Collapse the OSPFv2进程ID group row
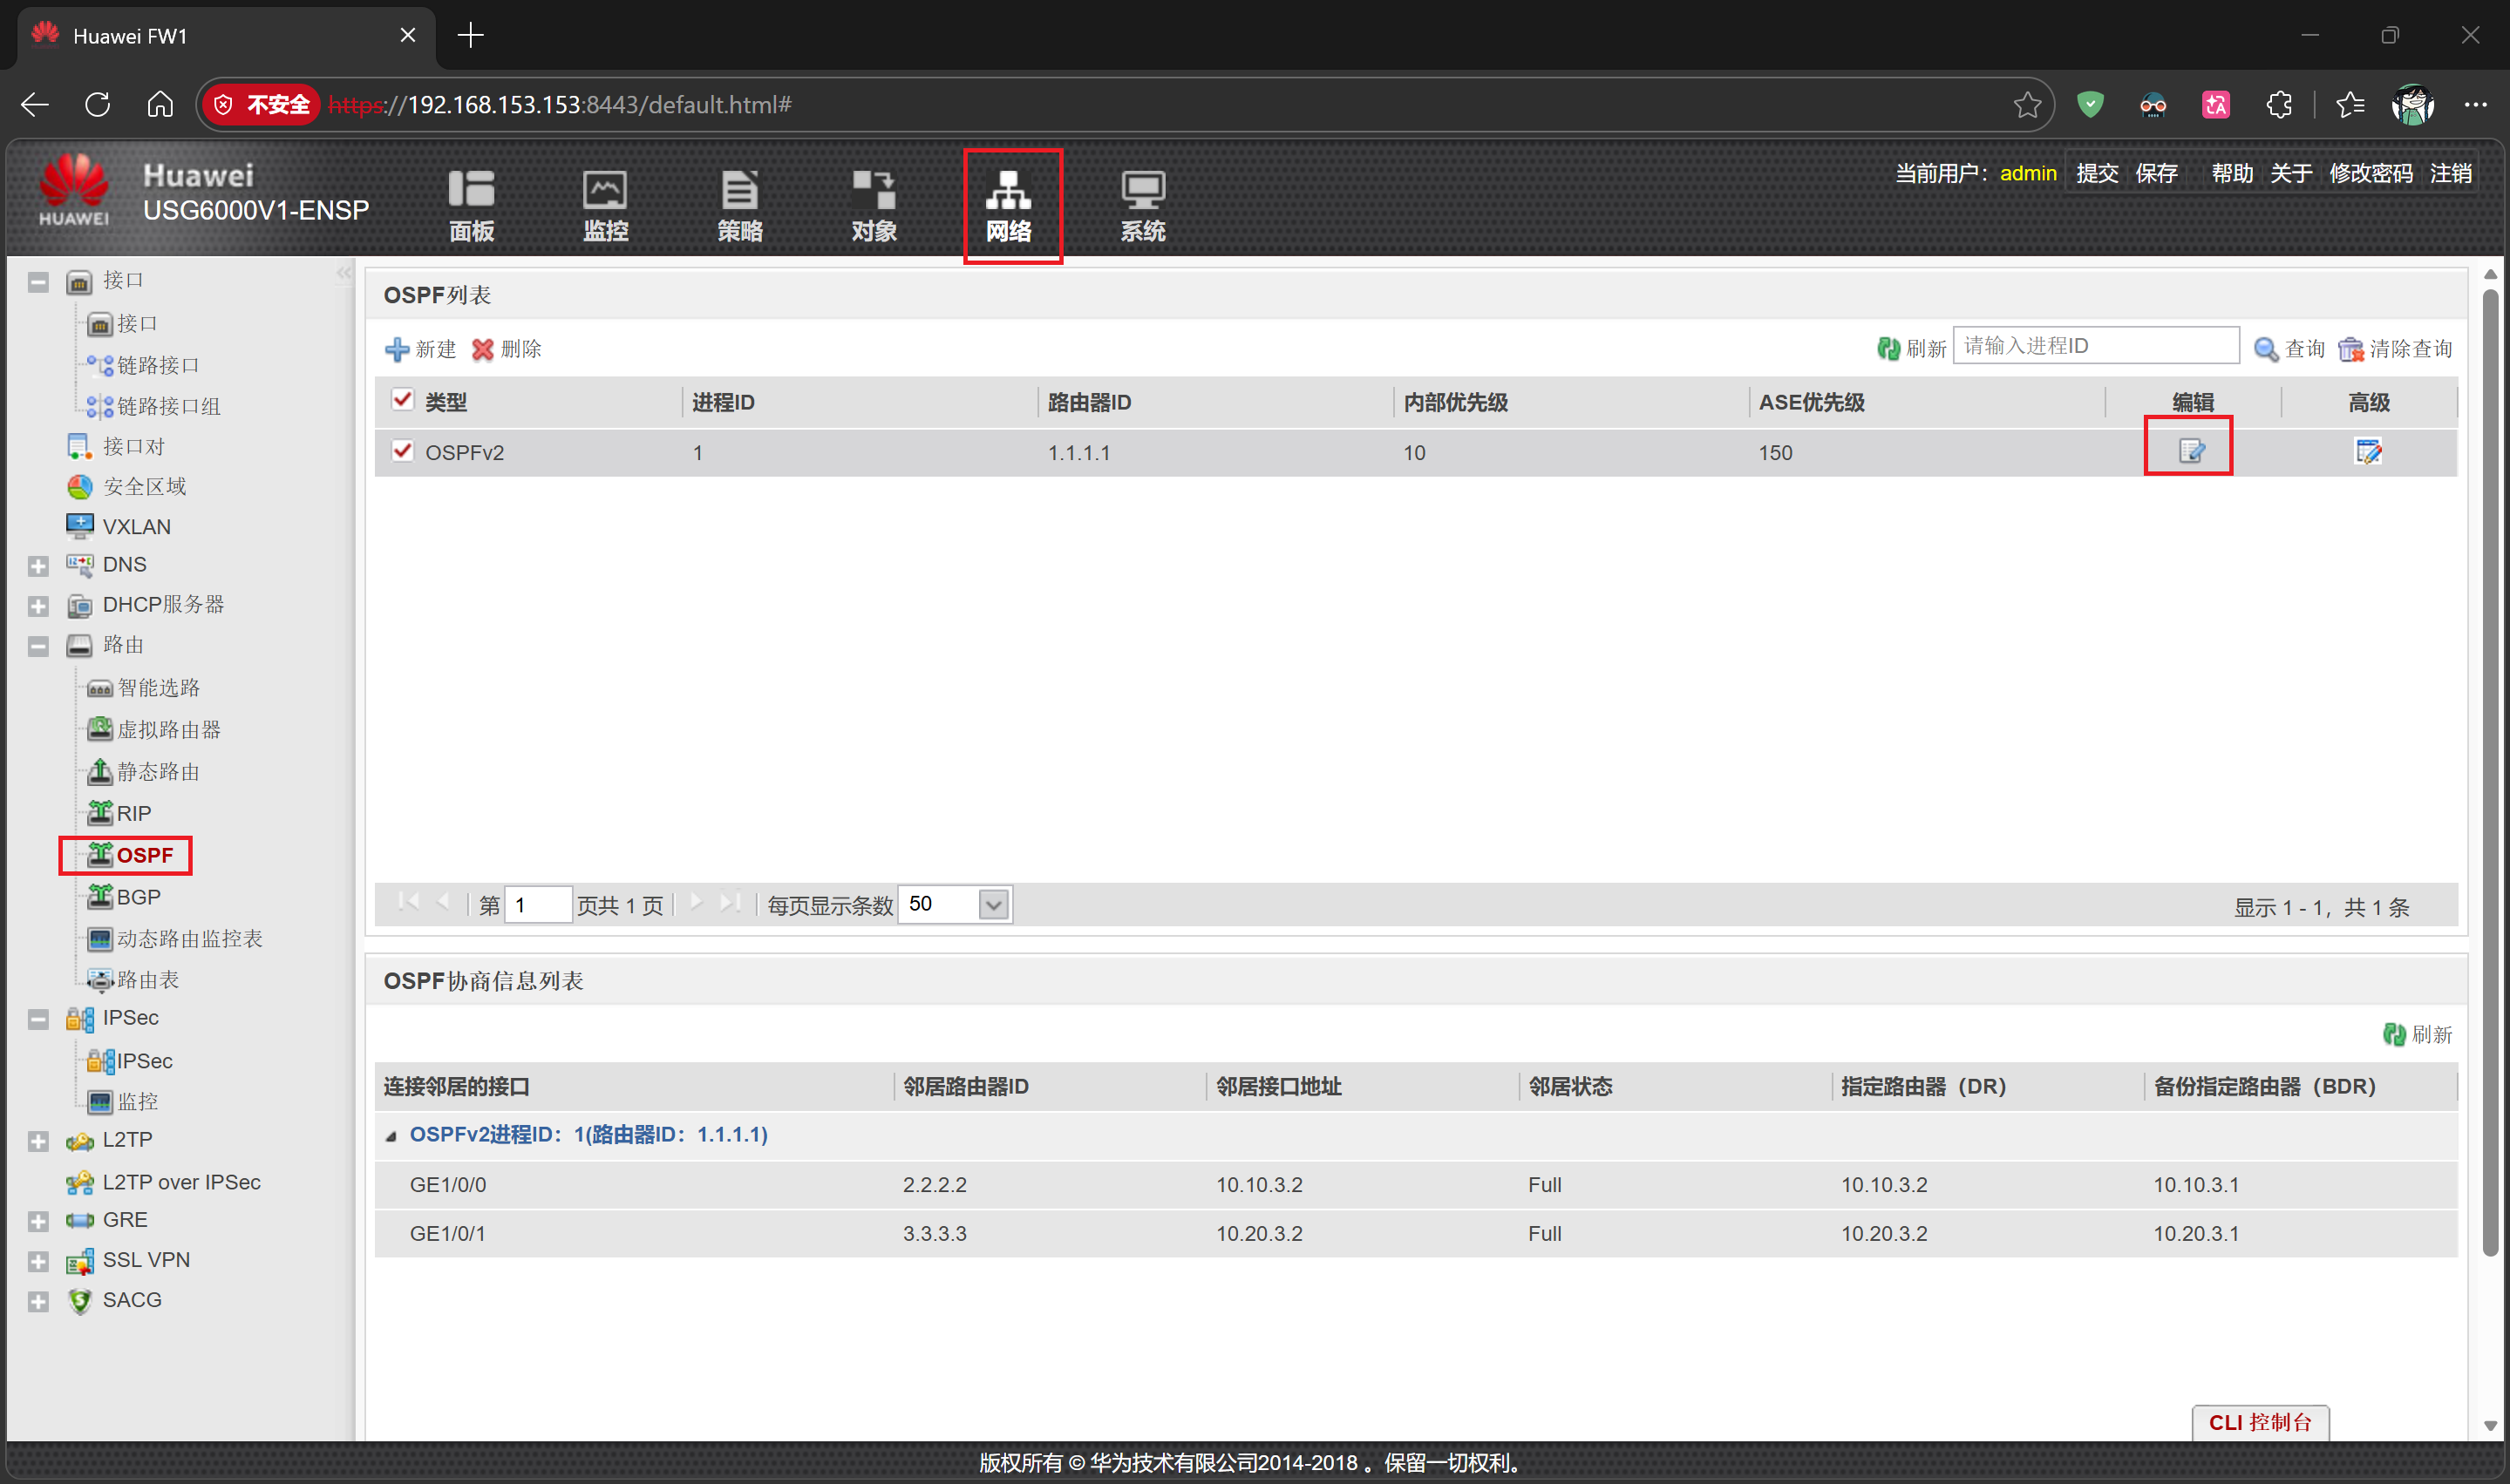2510x1484 pixels. pos(392,1135)
